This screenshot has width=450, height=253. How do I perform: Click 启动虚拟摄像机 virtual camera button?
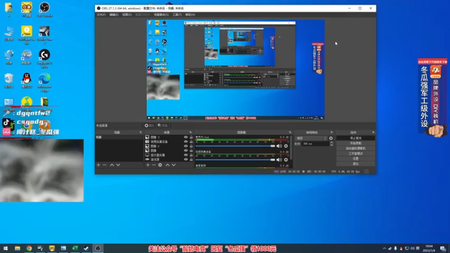[355, 148]
